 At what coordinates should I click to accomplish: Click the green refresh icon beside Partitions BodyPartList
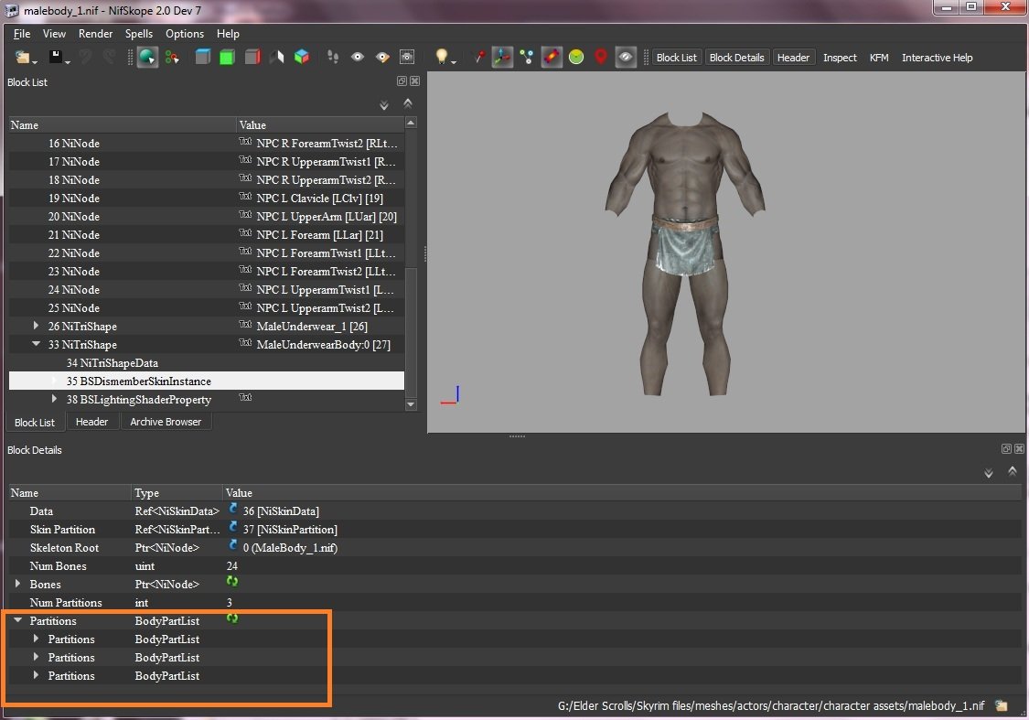tap(232, 618)
